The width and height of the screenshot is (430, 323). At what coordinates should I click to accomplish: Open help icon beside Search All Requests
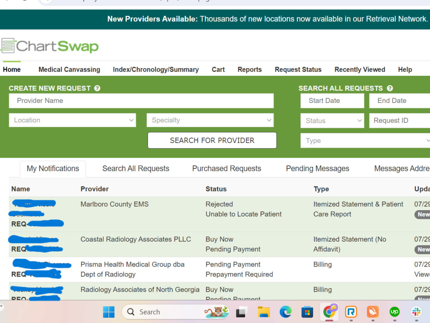pyautogui.click(x=390, y=88)
